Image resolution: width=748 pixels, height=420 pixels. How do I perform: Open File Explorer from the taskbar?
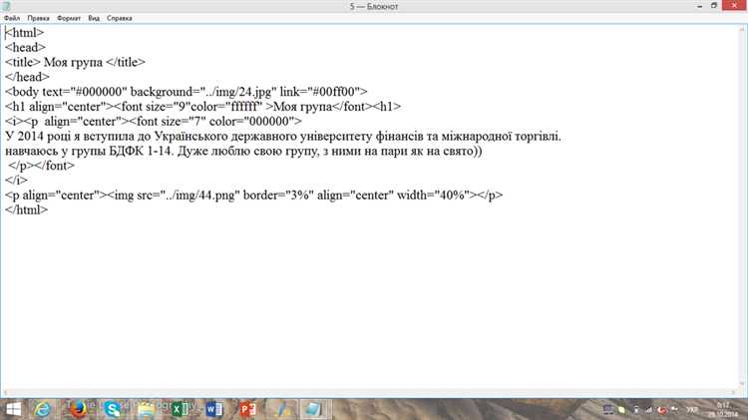pyautogui.click(x=146, y=409)
